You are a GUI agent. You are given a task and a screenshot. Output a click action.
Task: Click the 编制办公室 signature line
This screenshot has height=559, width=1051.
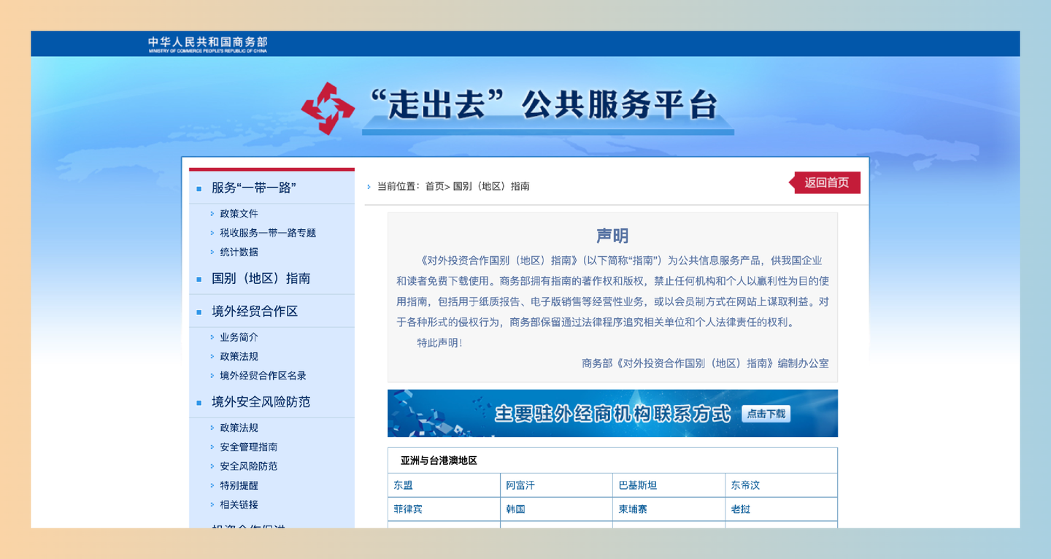coord(705,363)
